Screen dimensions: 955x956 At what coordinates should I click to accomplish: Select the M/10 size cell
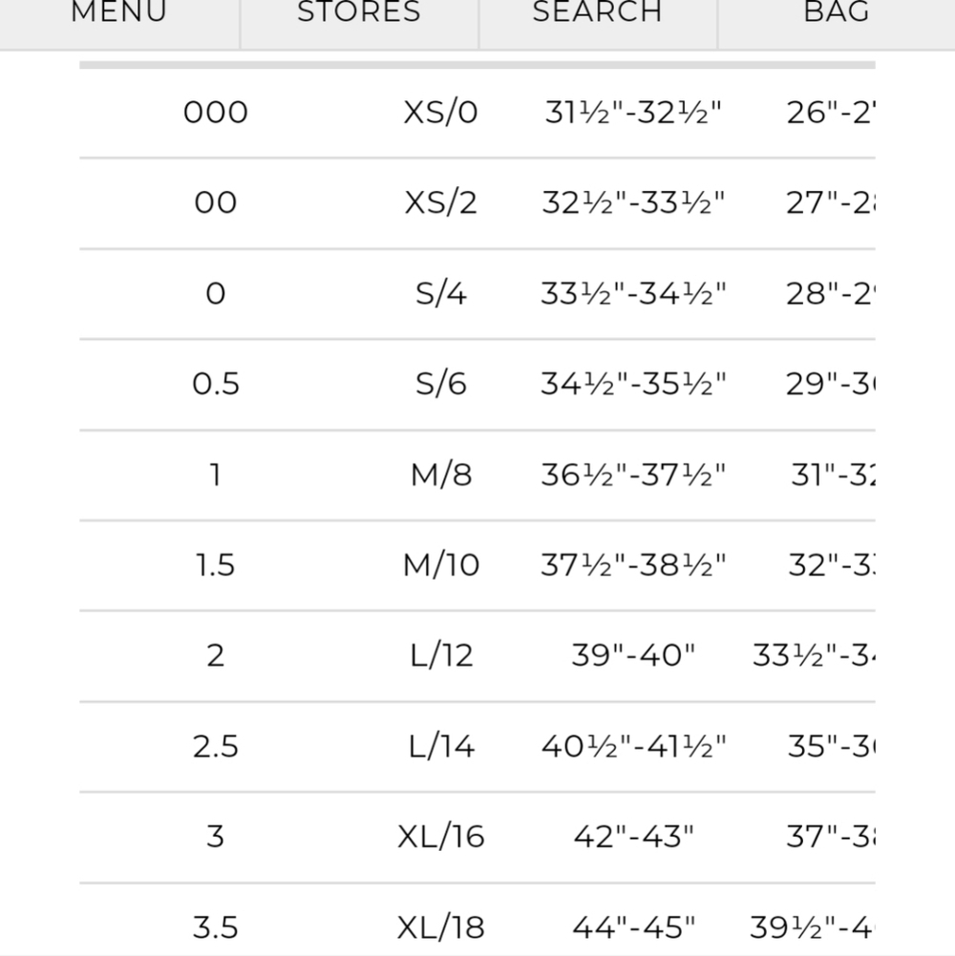[x=440, y=565]
